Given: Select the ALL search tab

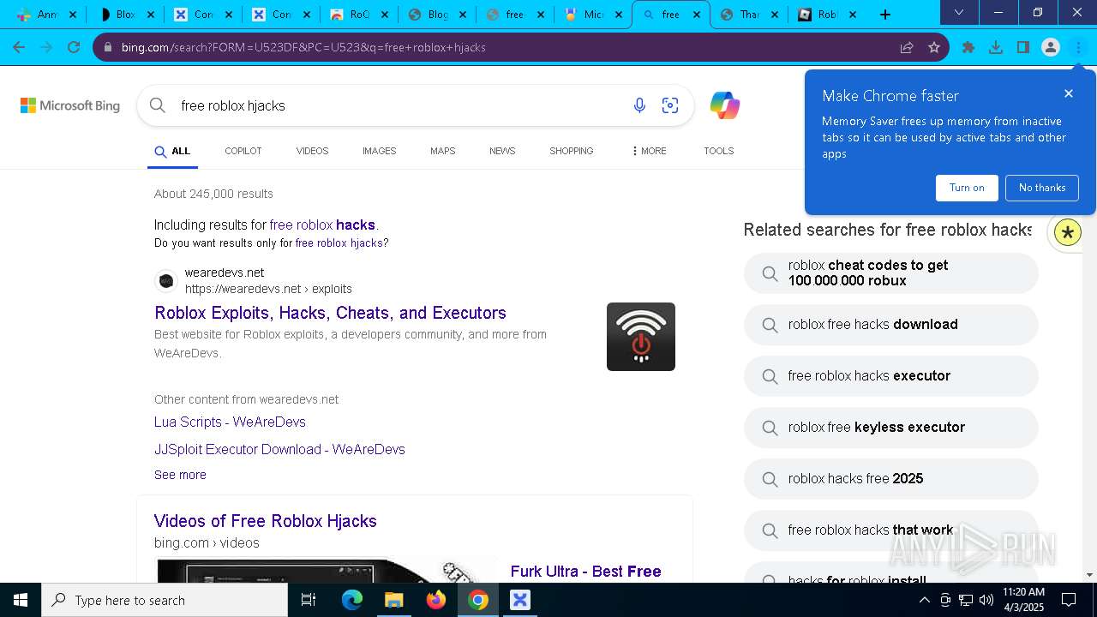Looking at the screenshot, I should click(172, 152).
